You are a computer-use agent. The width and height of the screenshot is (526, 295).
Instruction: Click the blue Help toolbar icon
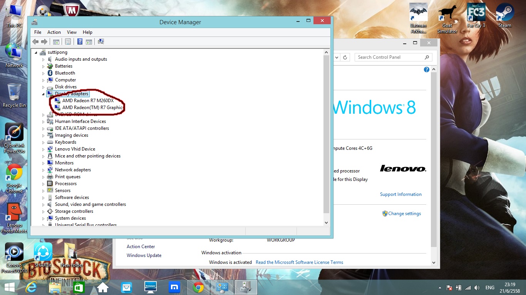(80, 41)
